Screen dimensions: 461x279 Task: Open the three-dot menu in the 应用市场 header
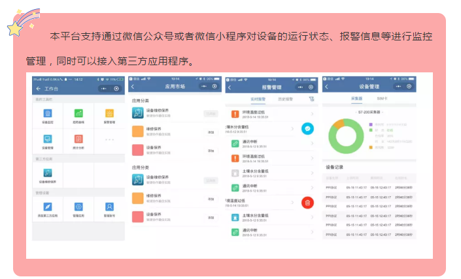[204, 86]
